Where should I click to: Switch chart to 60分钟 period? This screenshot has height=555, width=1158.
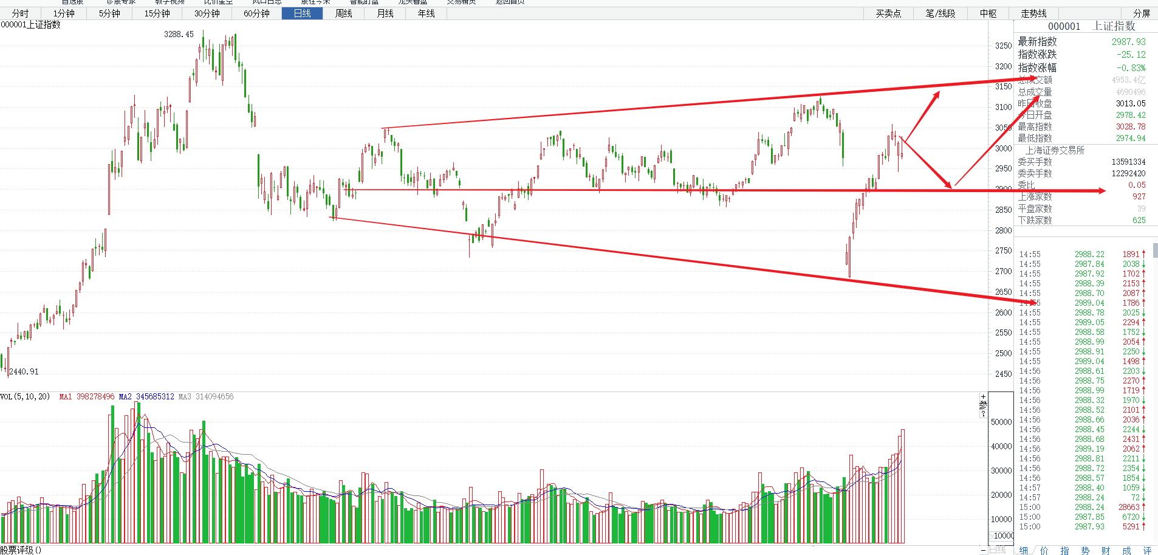pos(256,13)
